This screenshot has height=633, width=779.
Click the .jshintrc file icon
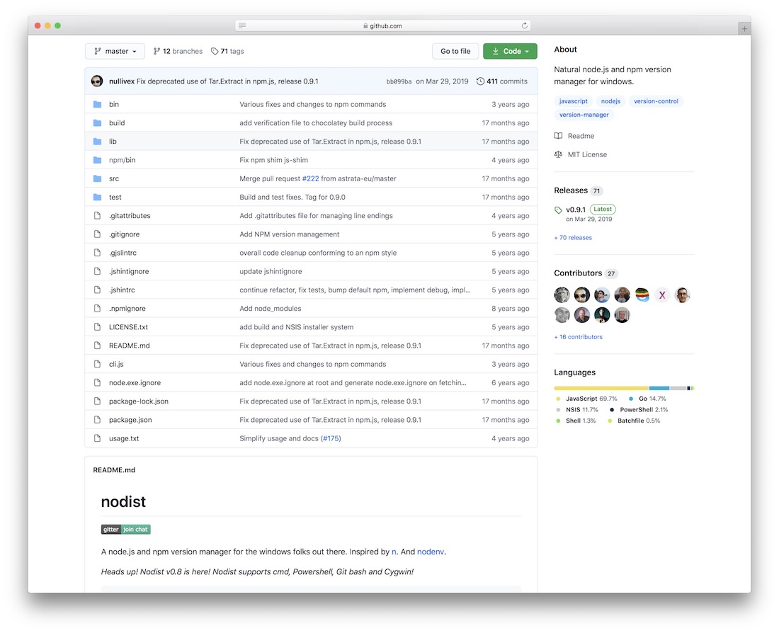98,290
